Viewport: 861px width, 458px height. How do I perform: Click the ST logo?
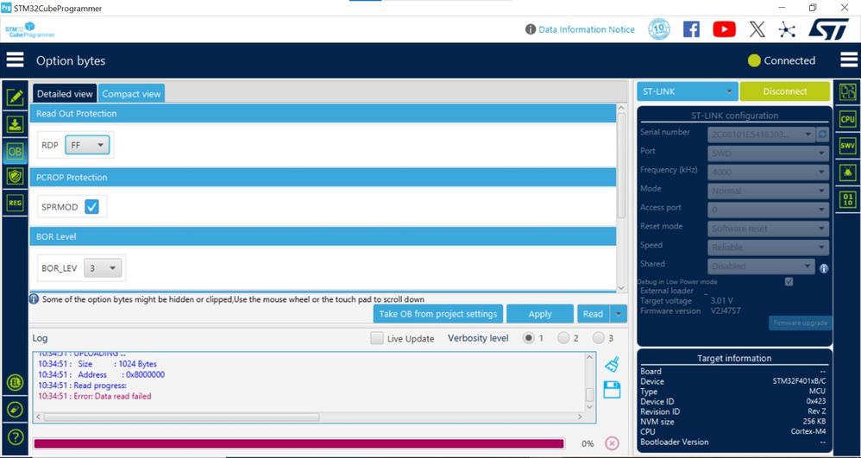coord(828,29)
